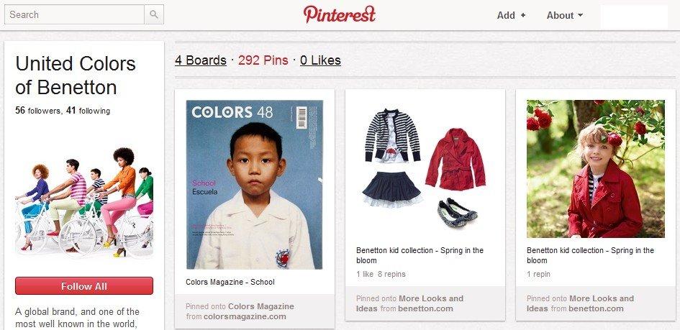Open the Pinterest logo home link
The width and height of the screenshot is (680, 330).
click(x=339, y=14)
